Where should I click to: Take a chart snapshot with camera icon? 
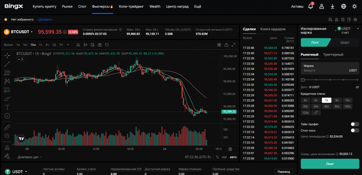click(100, 45)
